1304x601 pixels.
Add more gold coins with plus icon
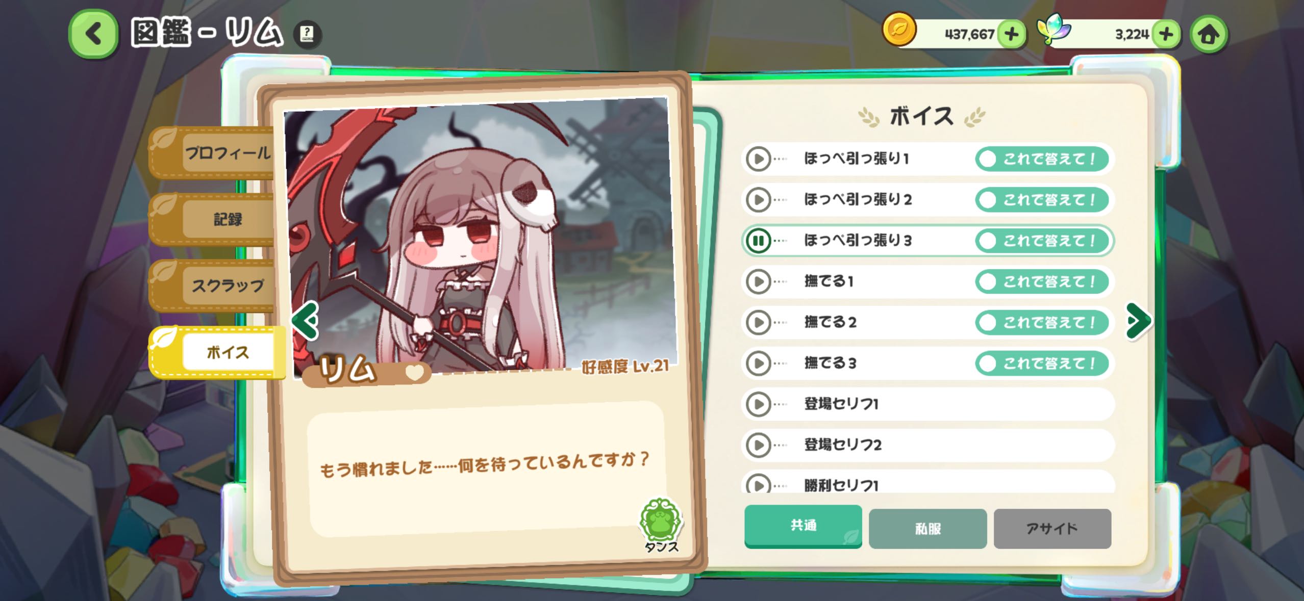click(x=1011, y=34)
